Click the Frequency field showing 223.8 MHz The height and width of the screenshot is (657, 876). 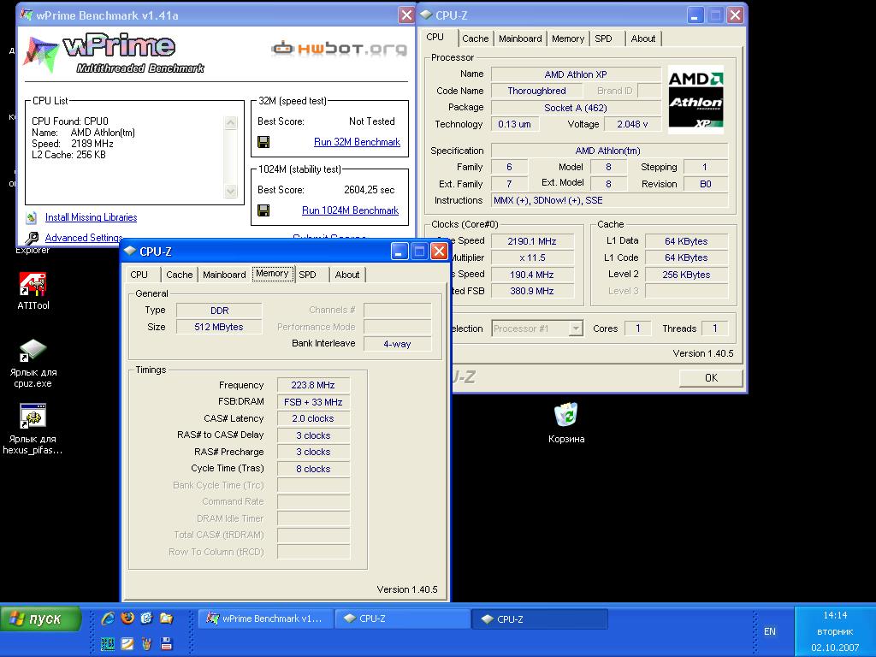(x=313, y=385)
